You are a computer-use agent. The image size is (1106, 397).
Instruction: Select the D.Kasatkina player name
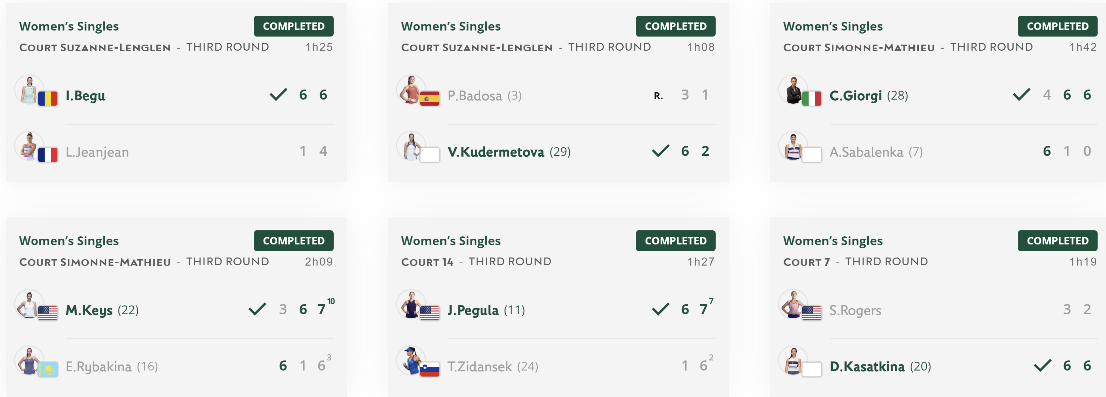[x=867, y=366]
